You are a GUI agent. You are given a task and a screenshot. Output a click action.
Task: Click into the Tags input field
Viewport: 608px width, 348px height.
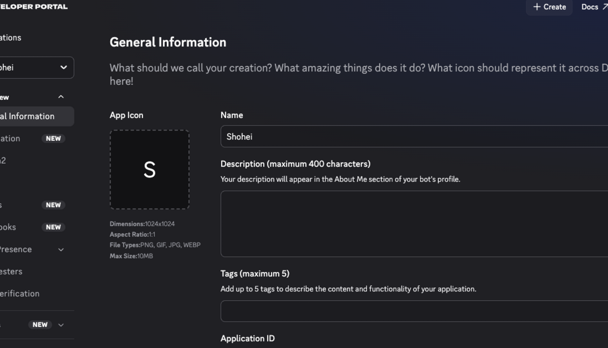[414, 311]
